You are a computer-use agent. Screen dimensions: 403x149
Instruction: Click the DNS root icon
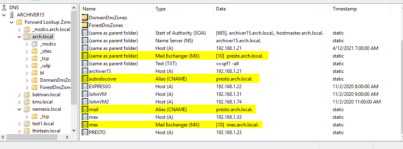tap(4, 8)
